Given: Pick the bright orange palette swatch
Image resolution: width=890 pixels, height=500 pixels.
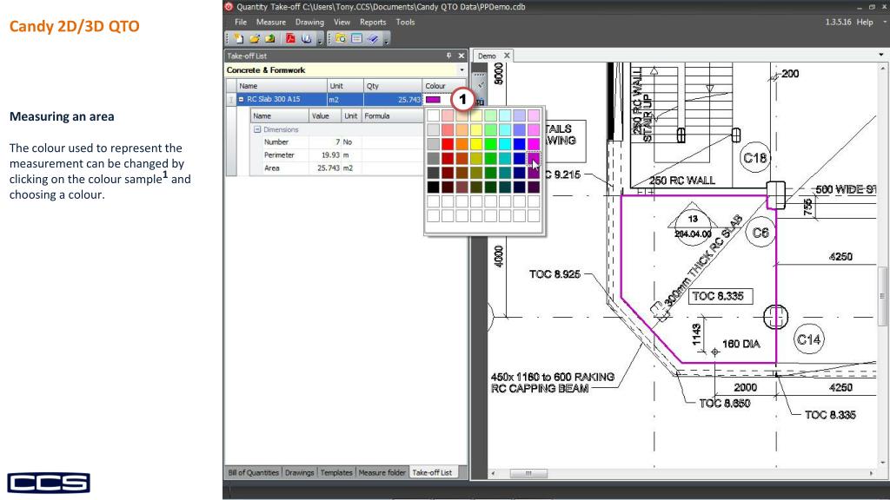Looking at the screenshot, I should point(462,144).
